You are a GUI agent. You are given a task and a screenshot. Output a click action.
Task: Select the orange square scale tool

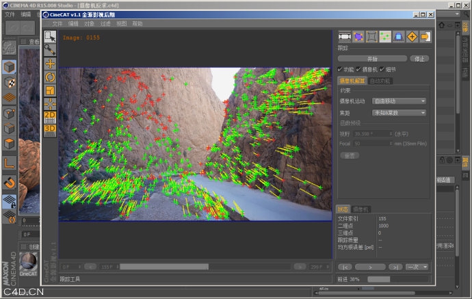click(x=50, y=90)
